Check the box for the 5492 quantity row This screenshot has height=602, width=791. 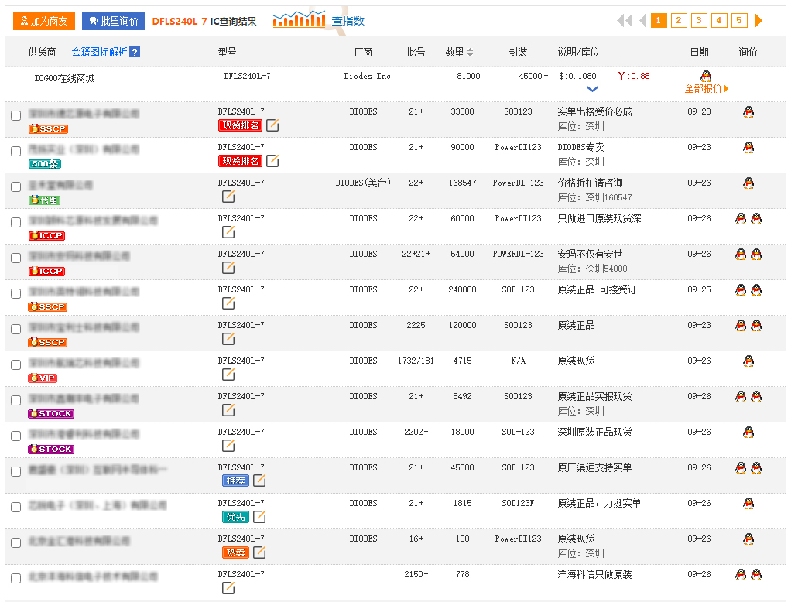[x=16, y=400]
